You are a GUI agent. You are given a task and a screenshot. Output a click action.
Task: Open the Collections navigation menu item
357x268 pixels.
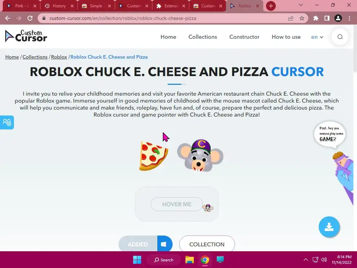click(x=203, y=37)
